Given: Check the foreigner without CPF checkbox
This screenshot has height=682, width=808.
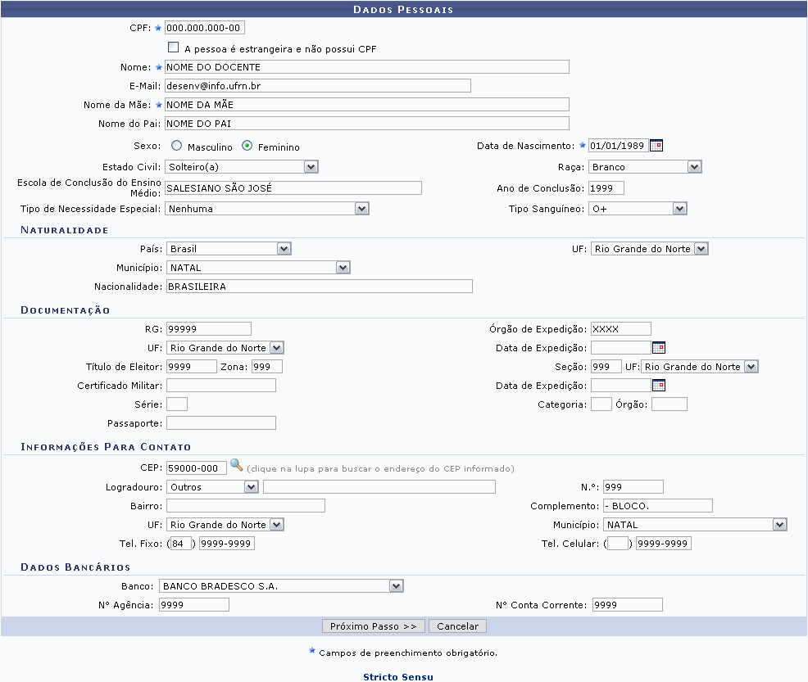Looking at the screenshot, I should tap(173, 48).
